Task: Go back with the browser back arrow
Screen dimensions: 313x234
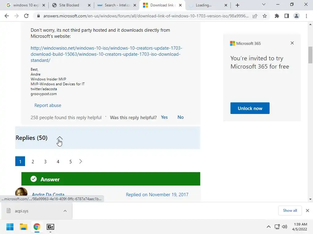Action: pos(7,16)
